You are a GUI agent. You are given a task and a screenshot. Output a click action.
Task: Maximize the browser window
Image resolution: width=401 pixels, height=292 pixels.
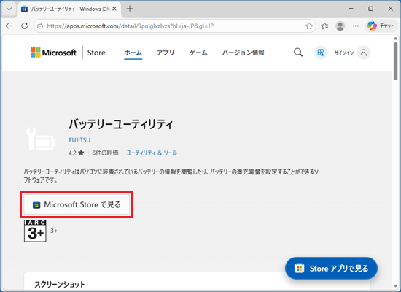click(371, 9)
